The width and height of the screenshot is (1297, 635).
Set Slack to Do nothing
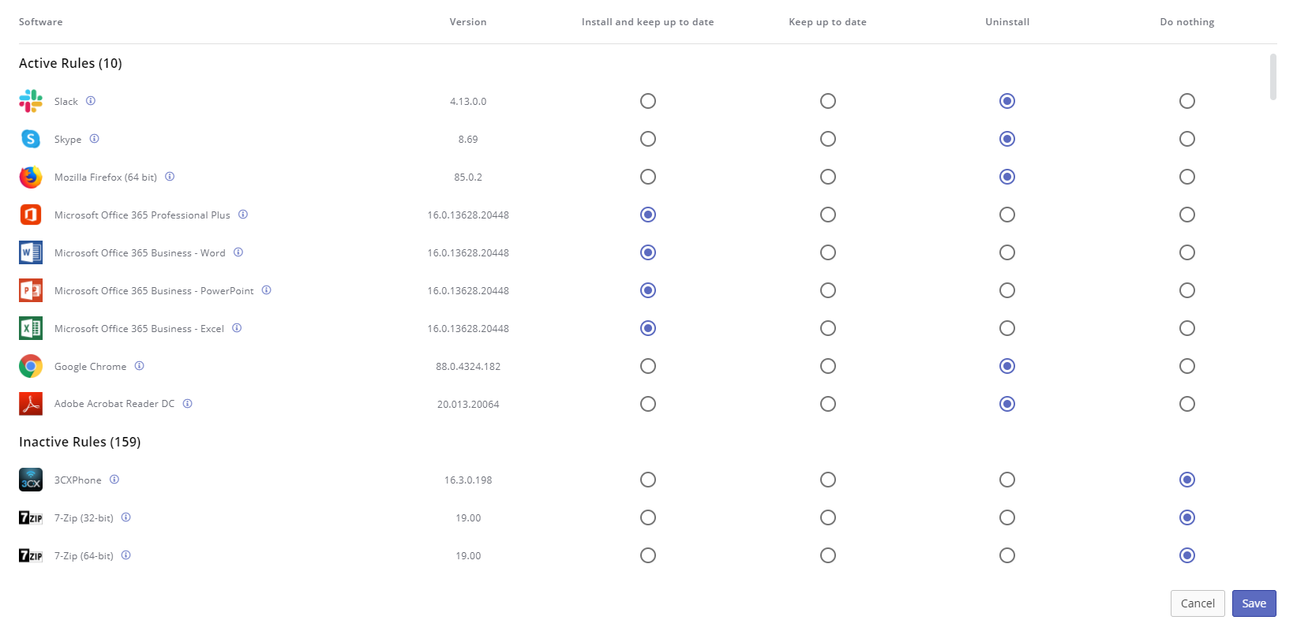pyautogui.click(x=1186, y=101)
